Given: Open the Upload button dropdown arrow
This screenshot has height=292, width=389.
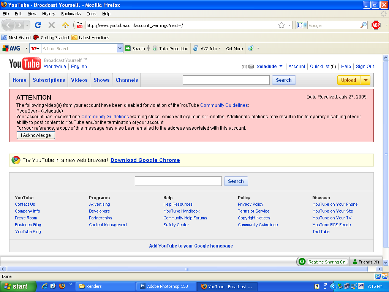Looking at the screenshot, I should (x=365, y=80).
